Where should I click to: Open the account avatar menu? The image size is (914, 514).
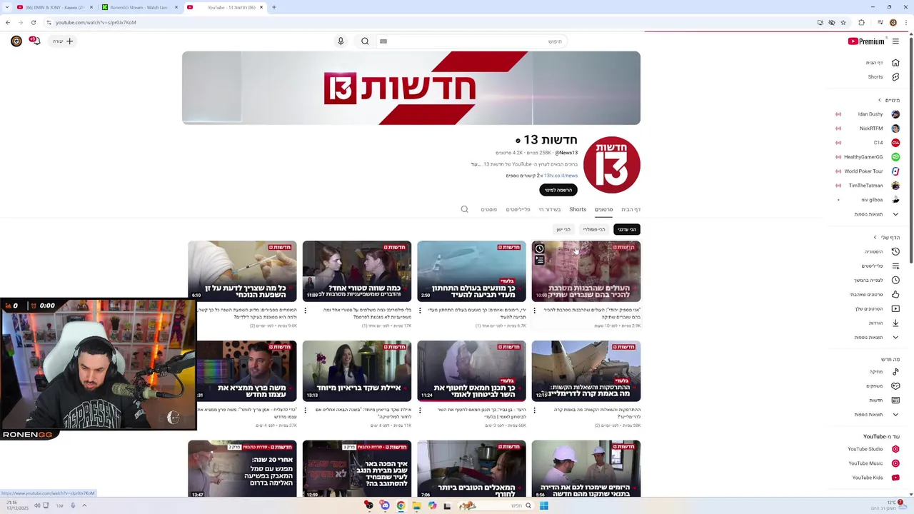16,41
